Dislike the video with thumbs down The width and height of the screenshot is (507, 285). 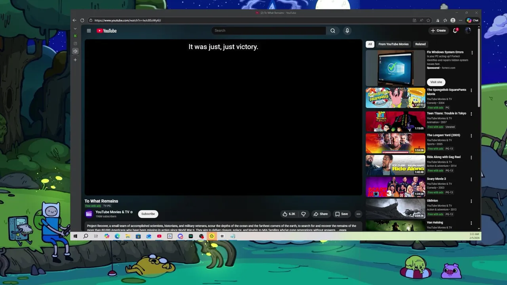click(x=303, y=214)
